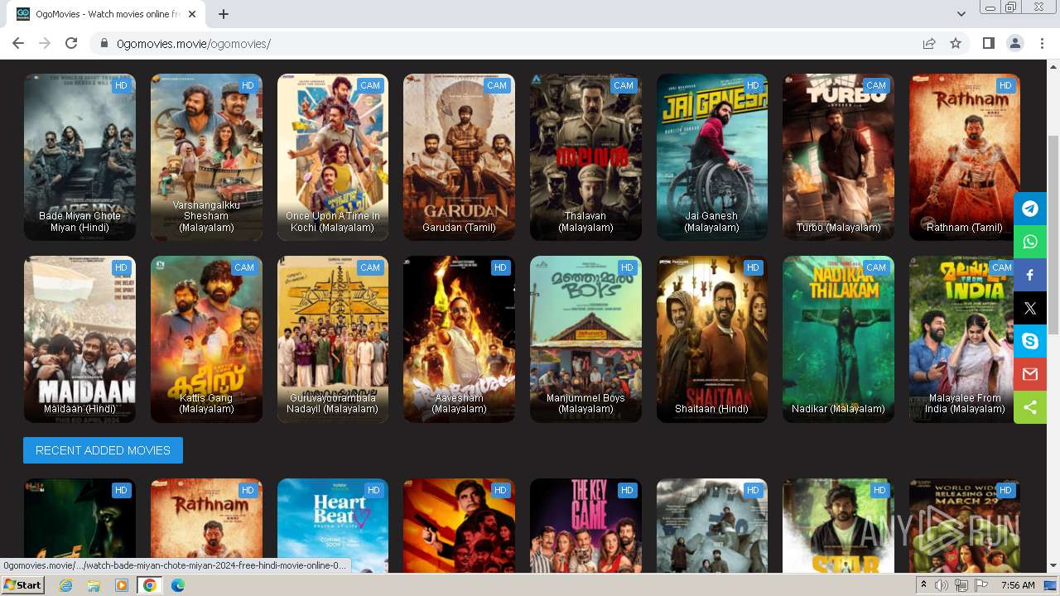
Task: Expand tab search dropdown arrow
Action: (x=961, y=14)
